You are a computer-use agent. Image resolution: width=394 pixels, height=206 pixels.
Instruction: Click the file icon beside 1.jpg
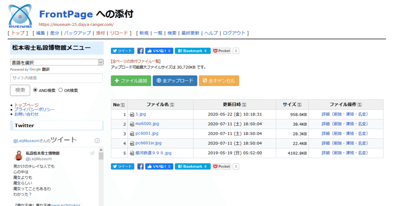pyautogui.click(x=132, y=114)
